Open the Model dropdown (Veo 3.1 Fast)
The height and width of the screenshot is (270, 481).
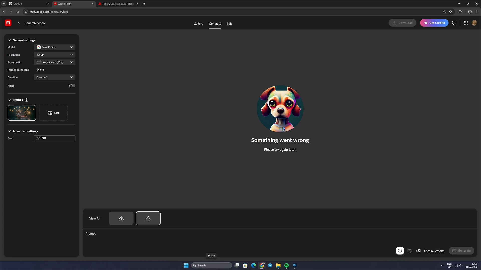pyautogui.click(x=54, y=47)
